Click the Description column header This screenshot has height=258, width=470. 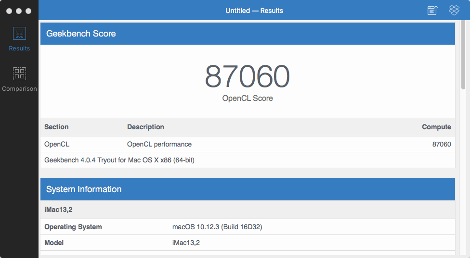(145, 127)
